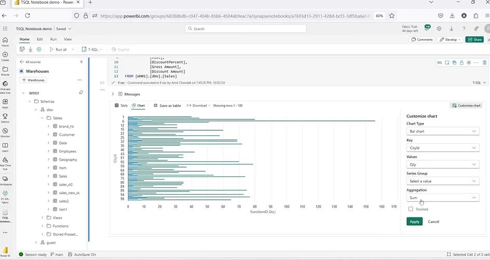Bookmark this page with star icon
The image size is (490, 260).
point(392,16)
